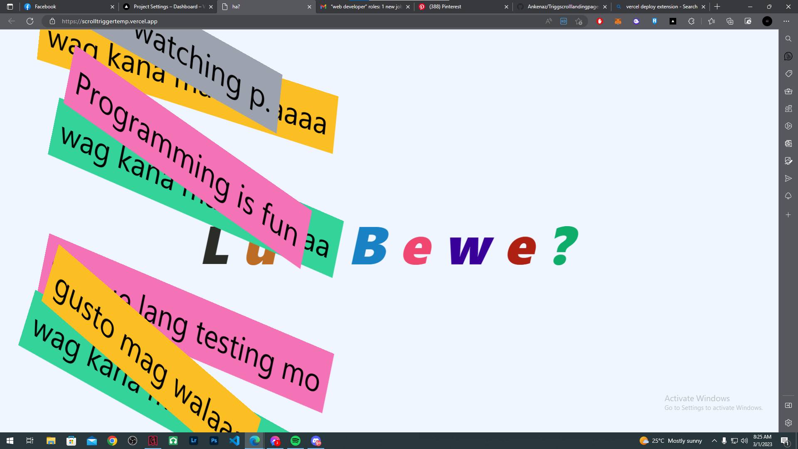Refresh the current page
The width and height of the screenshot is (798, 449).
click(30, 21)
